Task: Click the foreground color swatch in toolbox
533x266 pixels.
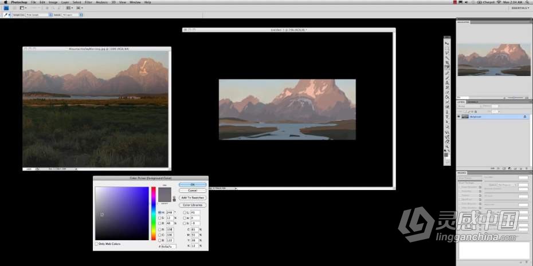Action: (x=446, y=154)
